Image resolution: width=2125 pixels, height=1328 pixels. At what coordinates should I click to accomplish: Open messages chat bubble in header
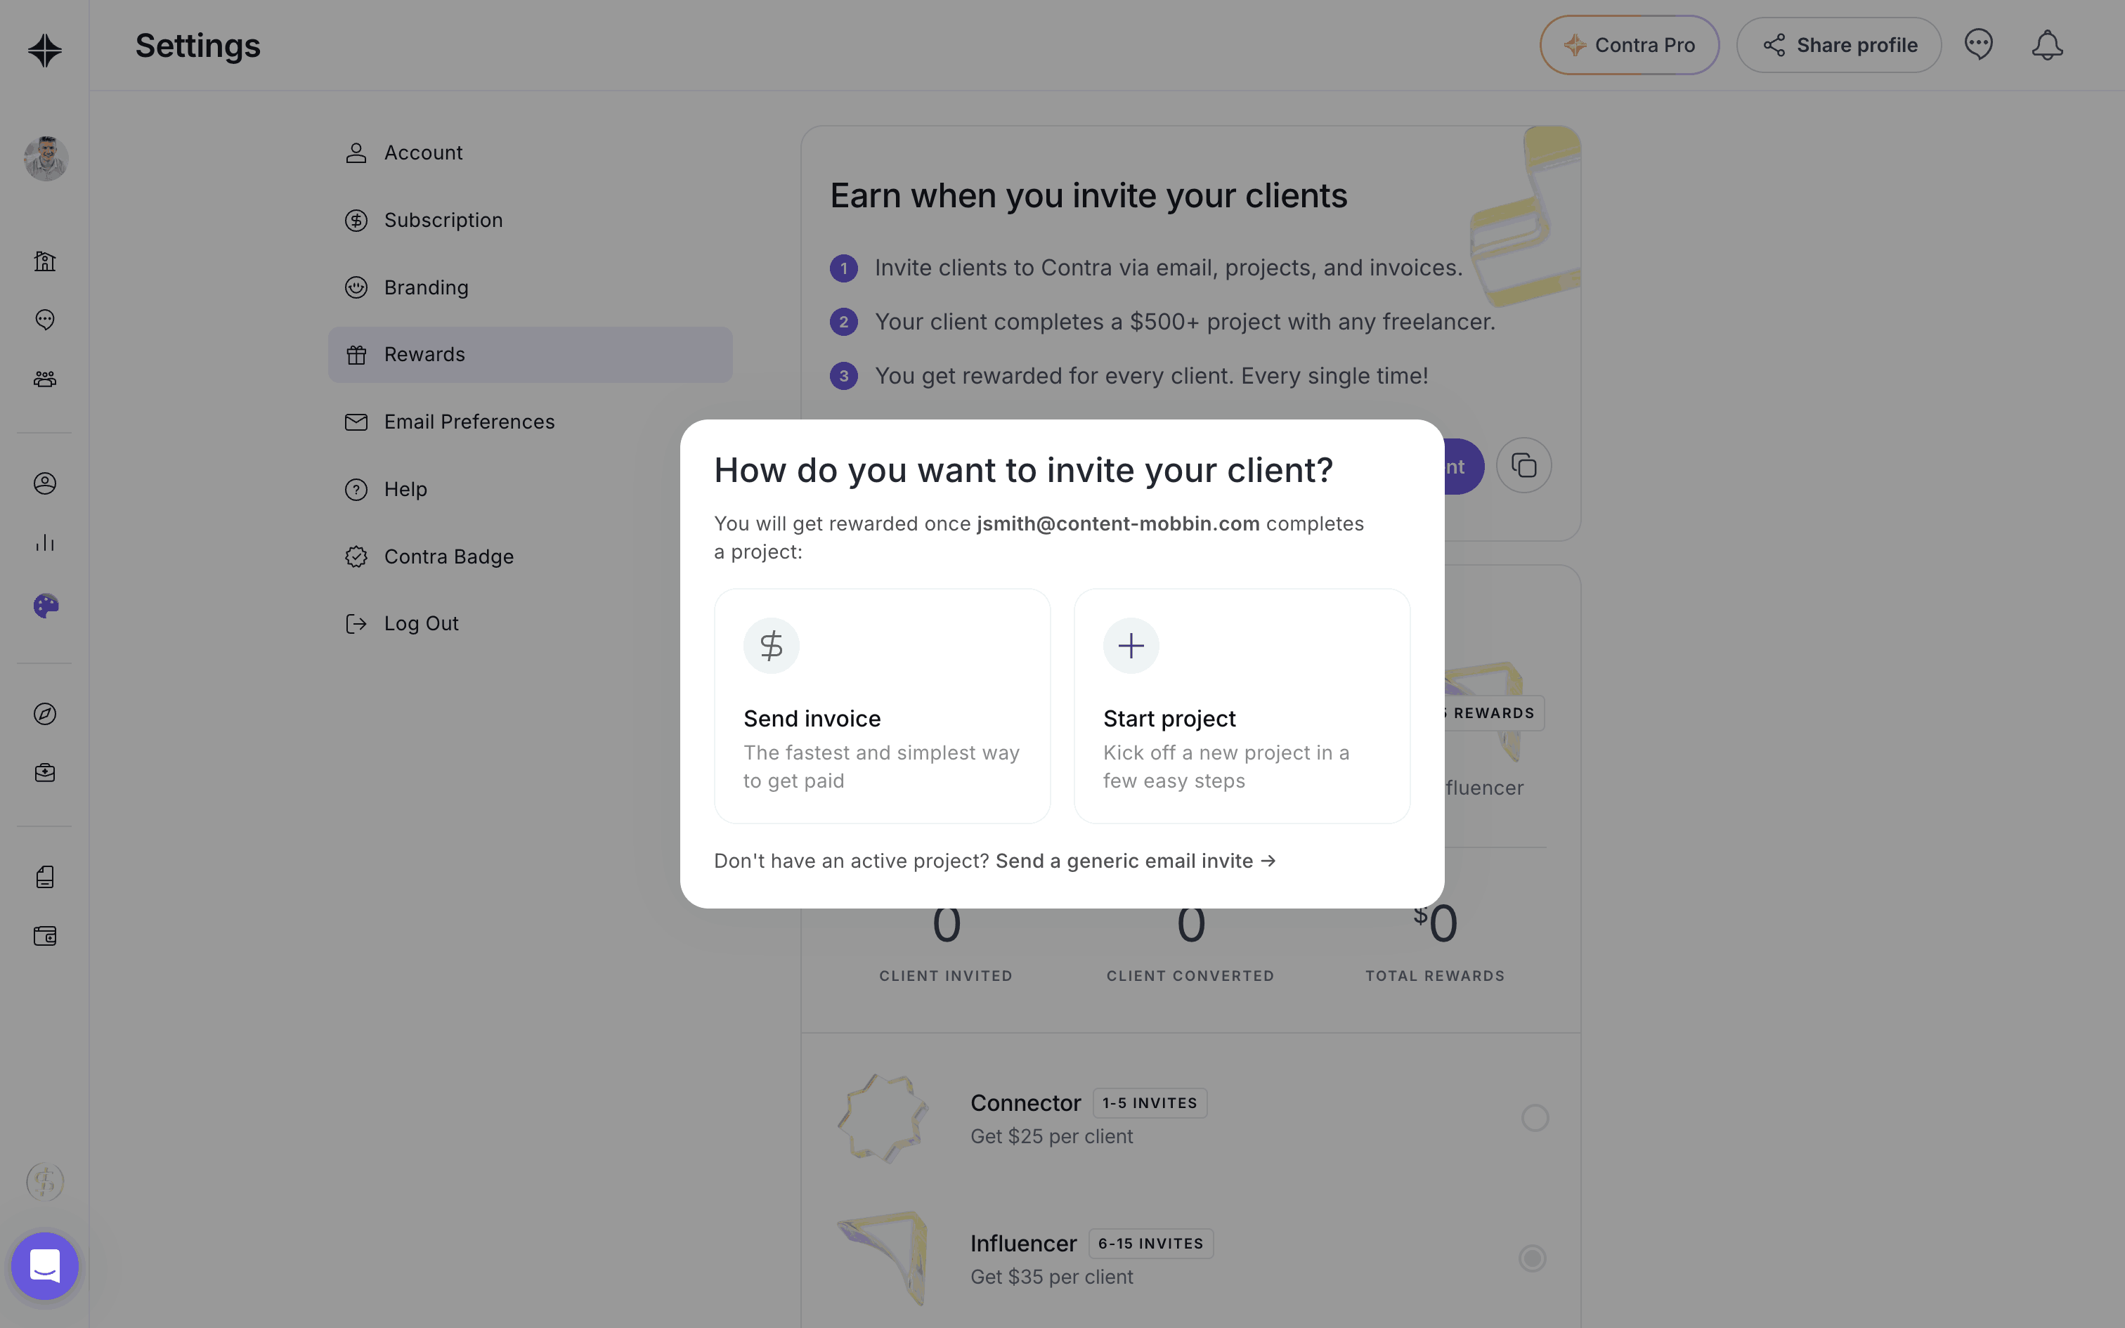click(x=1978, y=45)
